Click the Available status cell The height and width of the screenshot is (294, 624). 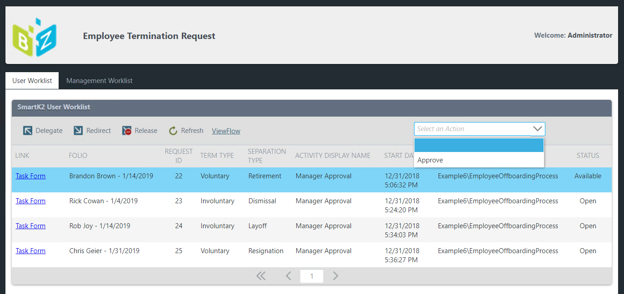[x=588, y=176]
